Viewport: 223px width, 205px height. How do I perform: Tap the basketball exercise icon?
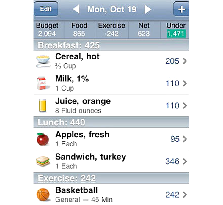pyautogui.click(x=43, y=195)
